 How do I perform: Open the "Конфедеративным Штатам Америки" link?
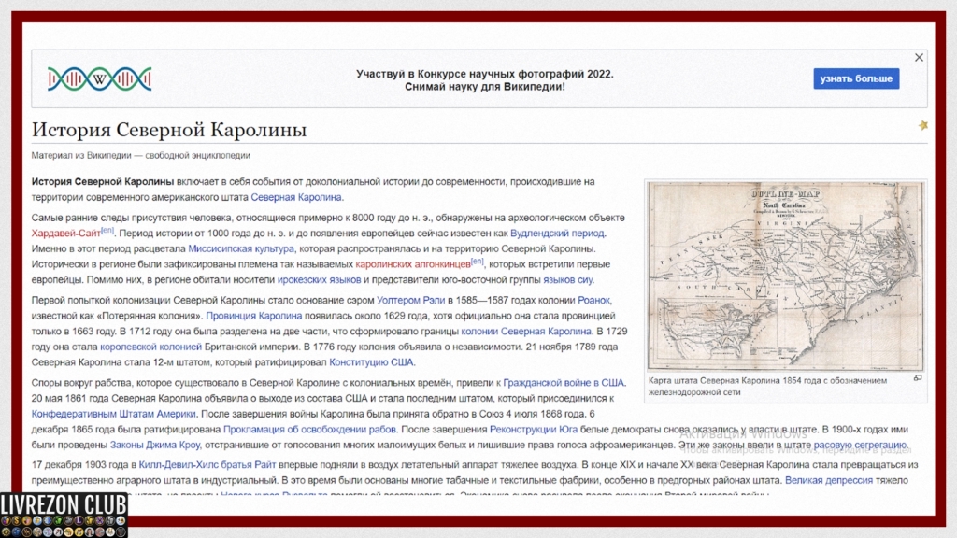(x=113, y=414)
